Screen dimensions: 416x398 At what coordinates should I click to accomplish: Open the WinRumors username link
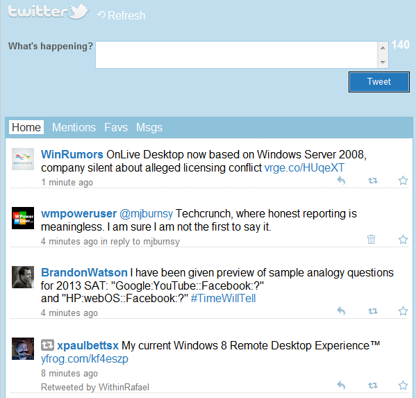click(72, 154)
